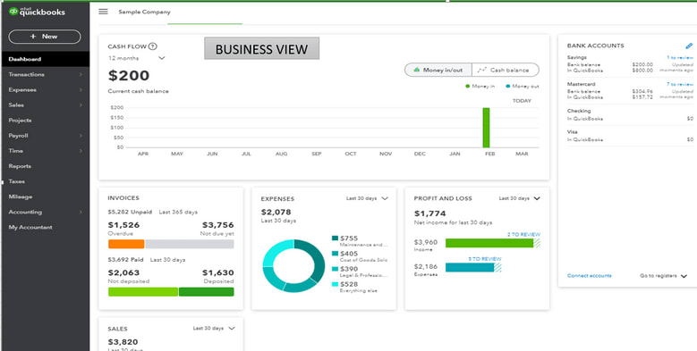This screenshot has width=697, height=351.
Task: Expand Accounting sidebar submenu arrow
Action: pyautogui.click(x=81, y=212)
